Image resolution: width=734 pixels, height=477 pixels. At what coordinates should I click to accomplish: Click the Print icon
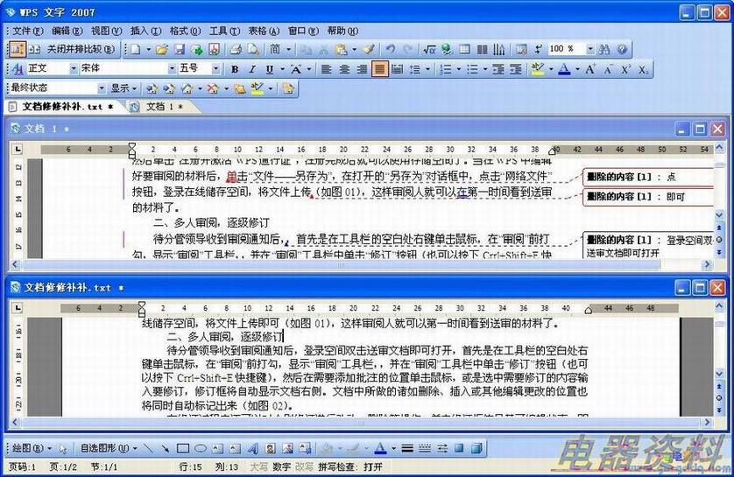tap(236, 49)
